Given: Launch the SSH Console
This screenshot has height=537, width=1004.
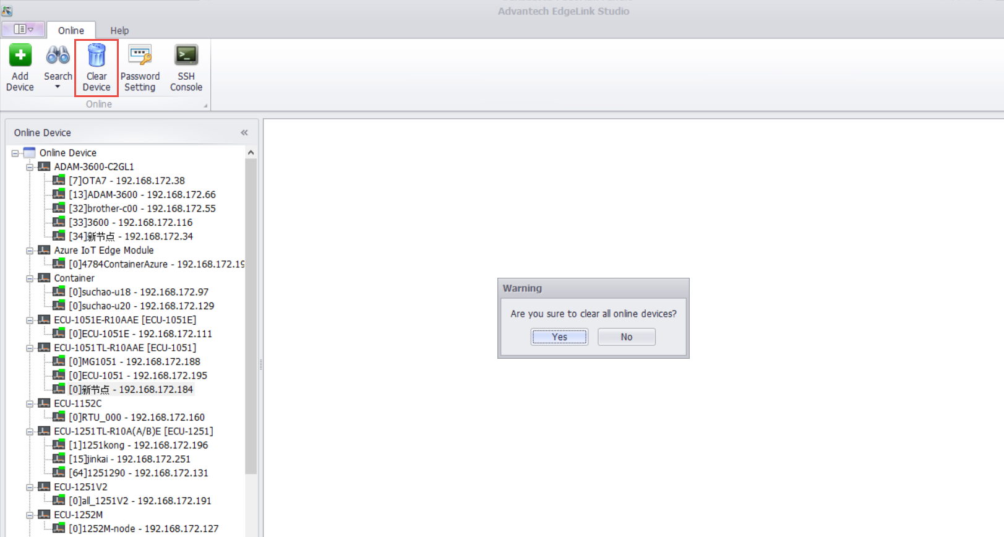Looking at the screenshot, I should [186, 56].
